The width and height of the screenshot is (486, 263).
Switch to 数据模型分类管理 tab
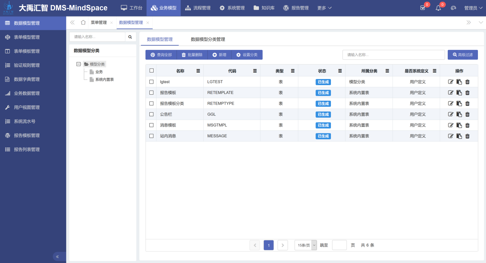point(208,39)
